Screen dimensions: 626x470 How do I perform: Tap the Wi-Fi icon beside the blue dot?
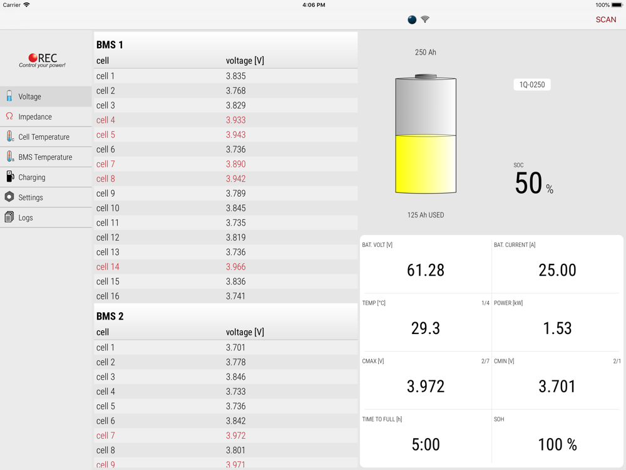coord(425,19)
